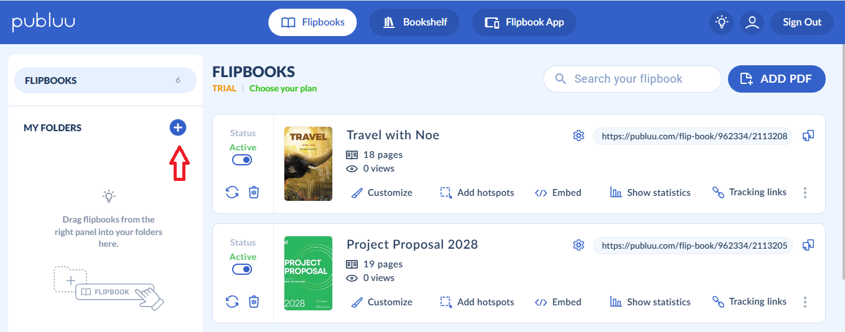This screenshot has height=332, width=845.
Task: Click Embed for Project Proposal 2028
Action: pos(558,302)
